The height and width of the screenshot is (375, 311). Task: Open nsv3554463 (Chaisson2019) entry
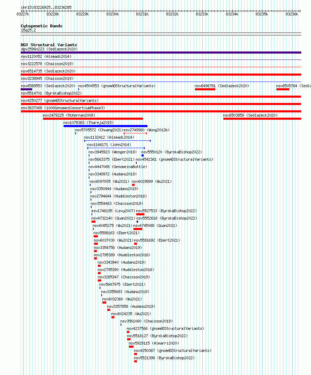[117, 204]
